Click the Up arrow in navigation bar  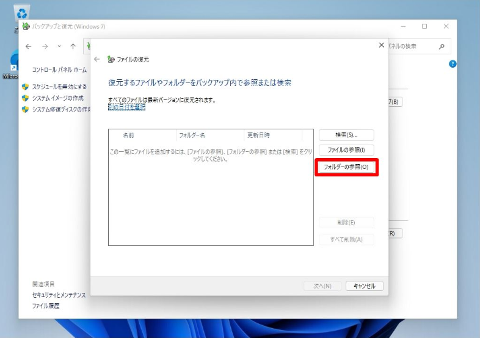(73, 46)
